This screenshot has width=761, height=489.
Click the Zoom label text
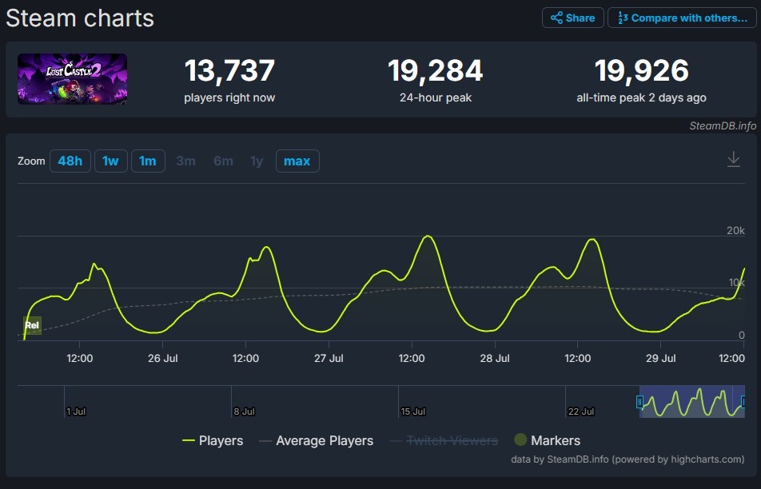(31, 161)
